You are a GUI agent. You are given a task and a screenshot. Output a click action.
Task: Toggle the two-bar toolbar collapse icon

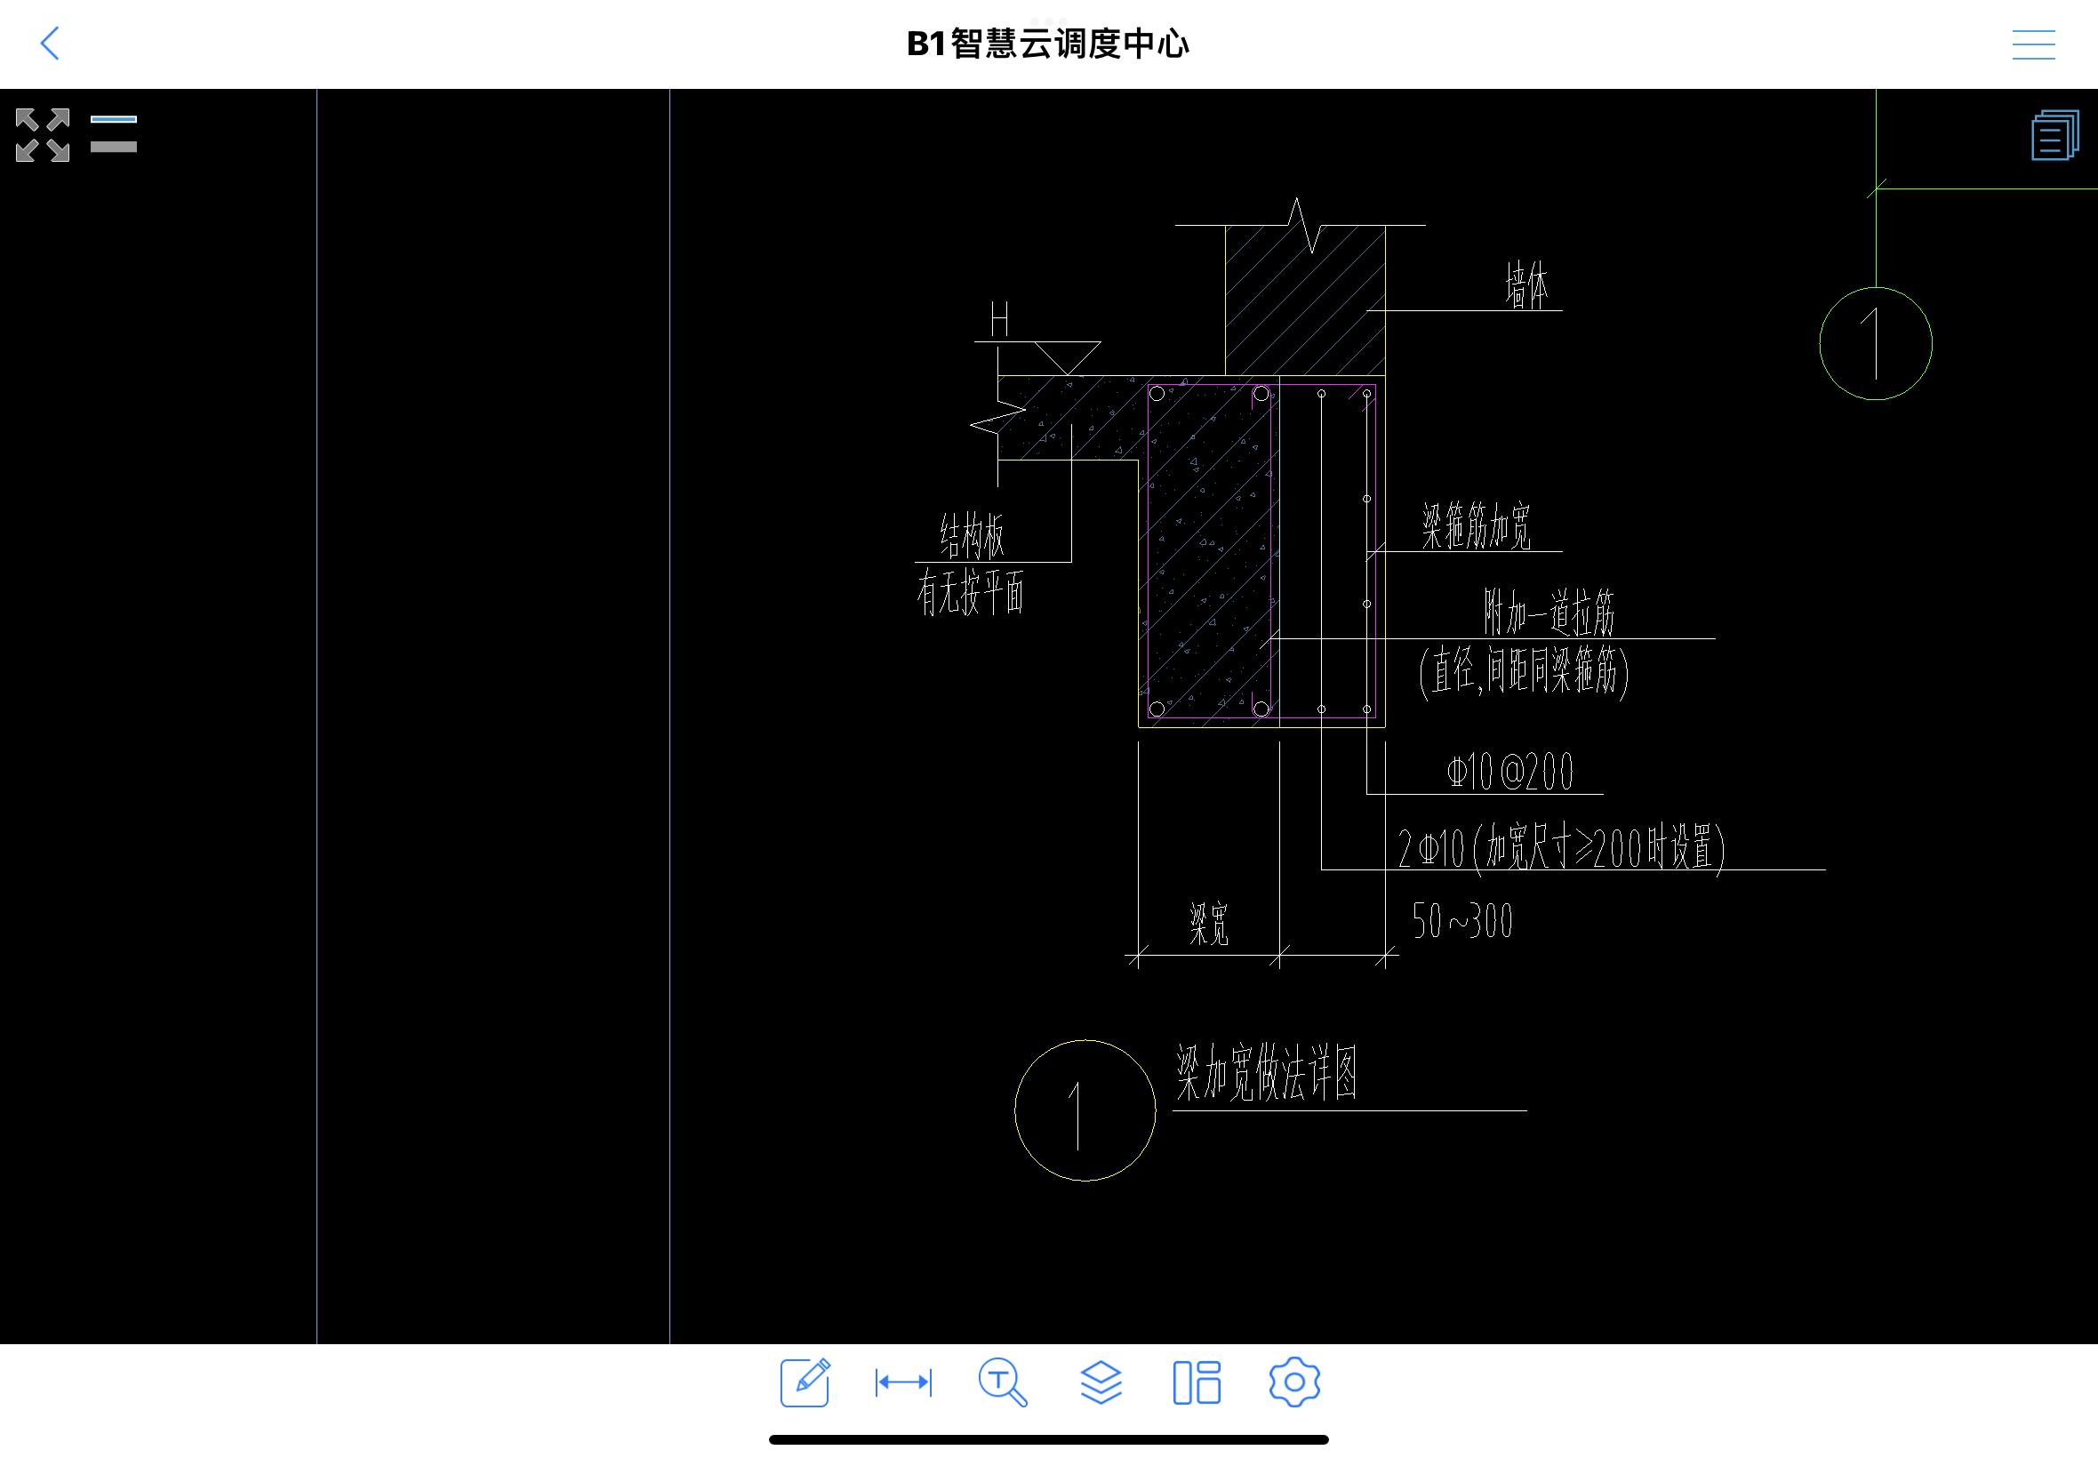(x=113, y=133)
